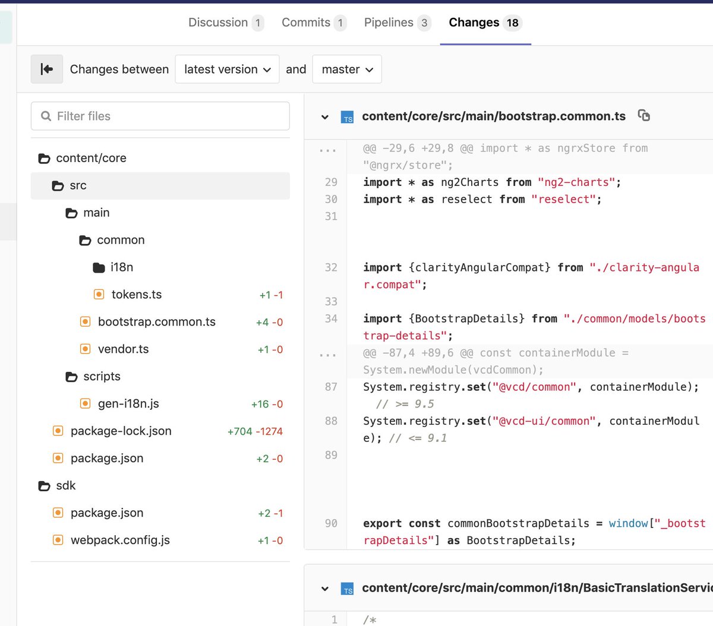Click line number 88 in diff
Screen dimensions: 713x626
click(331, 421)
